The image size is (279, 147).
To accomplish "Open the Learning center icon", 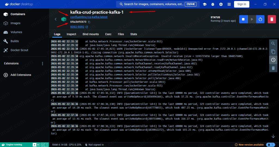I will coord(205,4).
